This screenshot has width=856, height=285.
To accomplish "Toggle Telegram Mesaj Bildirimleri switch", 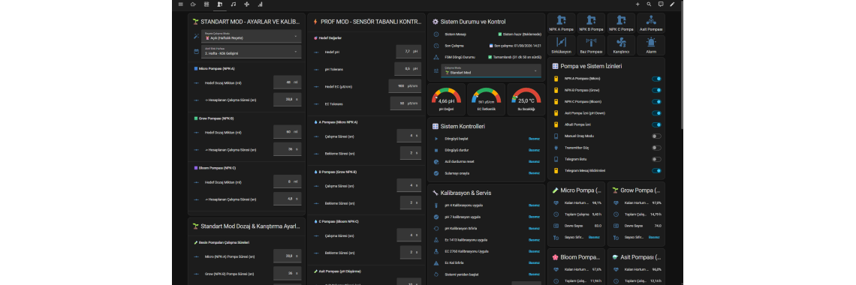I will (656, 170).
